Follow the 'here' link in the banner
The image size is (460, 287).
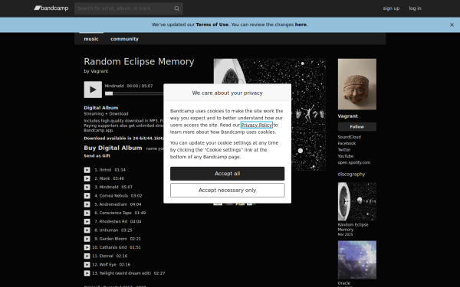[301, 24]
